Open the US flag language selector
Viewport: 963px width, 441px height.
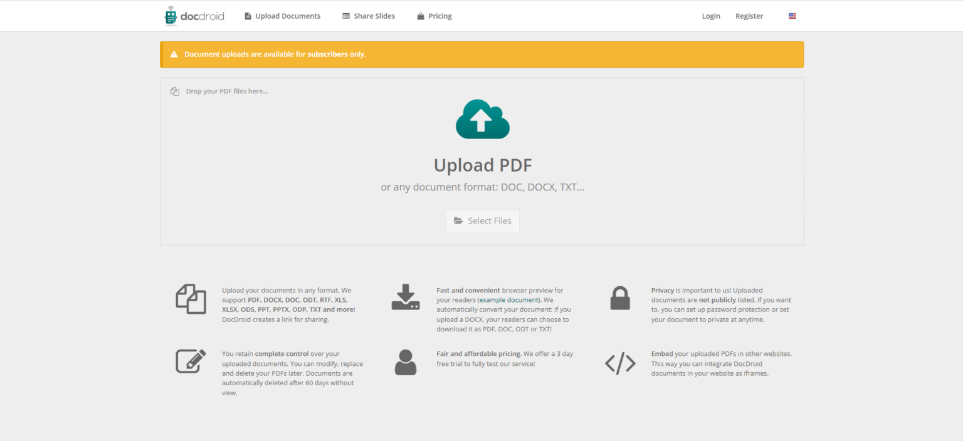click(x=792, y=16)
